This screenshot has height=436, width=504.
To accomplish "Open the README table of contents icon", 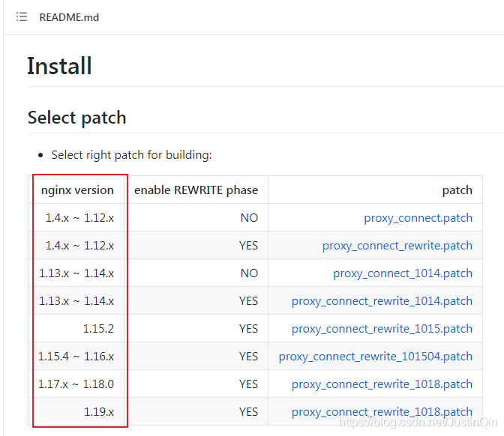I will [x=22, y=16].
